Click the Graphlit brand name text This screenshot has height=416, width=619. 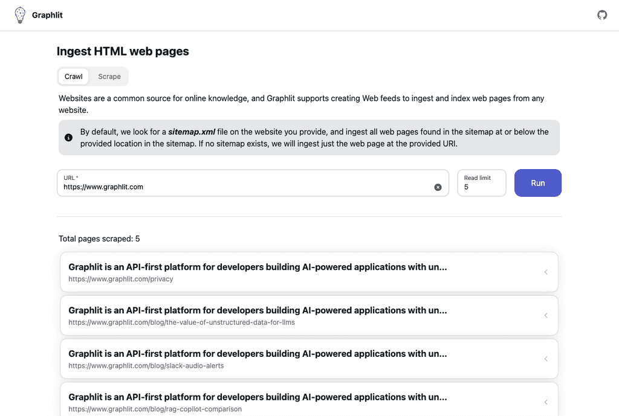point(47,14)
